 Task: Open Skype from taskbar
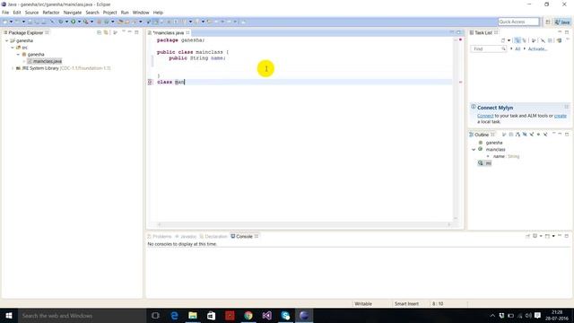285,315
